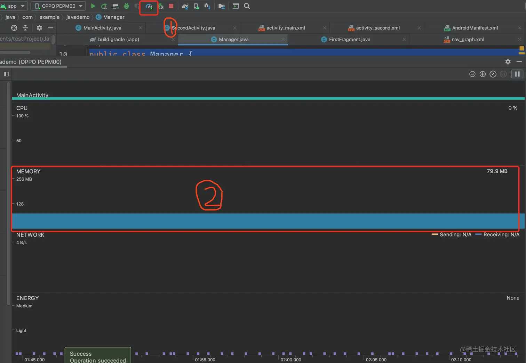Screen dimensions: 526x363
Task: Open the activity_second.xml tab
Action: point(378,28)
